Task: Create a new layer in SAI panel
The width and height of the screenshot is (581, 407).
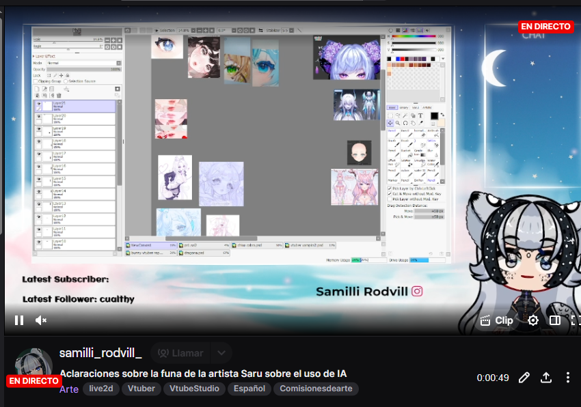Action: pos(37,89)
